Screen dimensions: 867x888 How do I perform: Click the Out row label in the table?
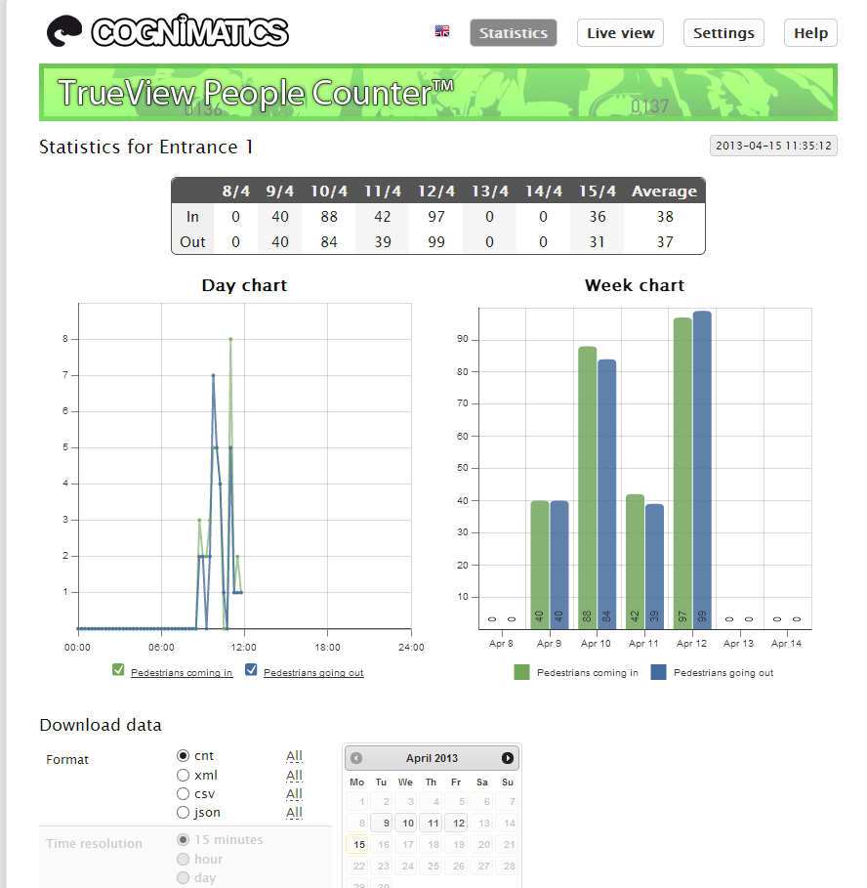click(x=192, y=242)
